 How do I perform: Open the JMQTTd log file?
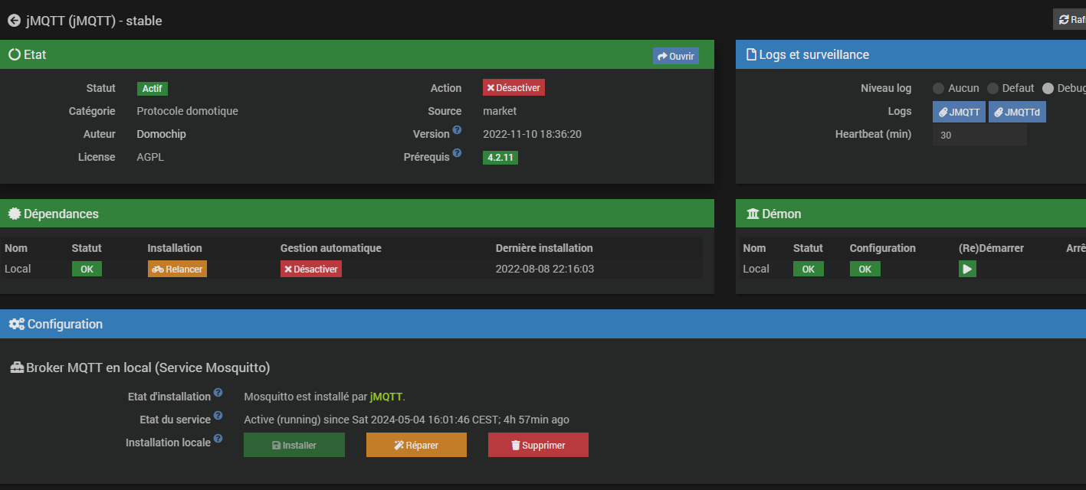[1017, 112]
